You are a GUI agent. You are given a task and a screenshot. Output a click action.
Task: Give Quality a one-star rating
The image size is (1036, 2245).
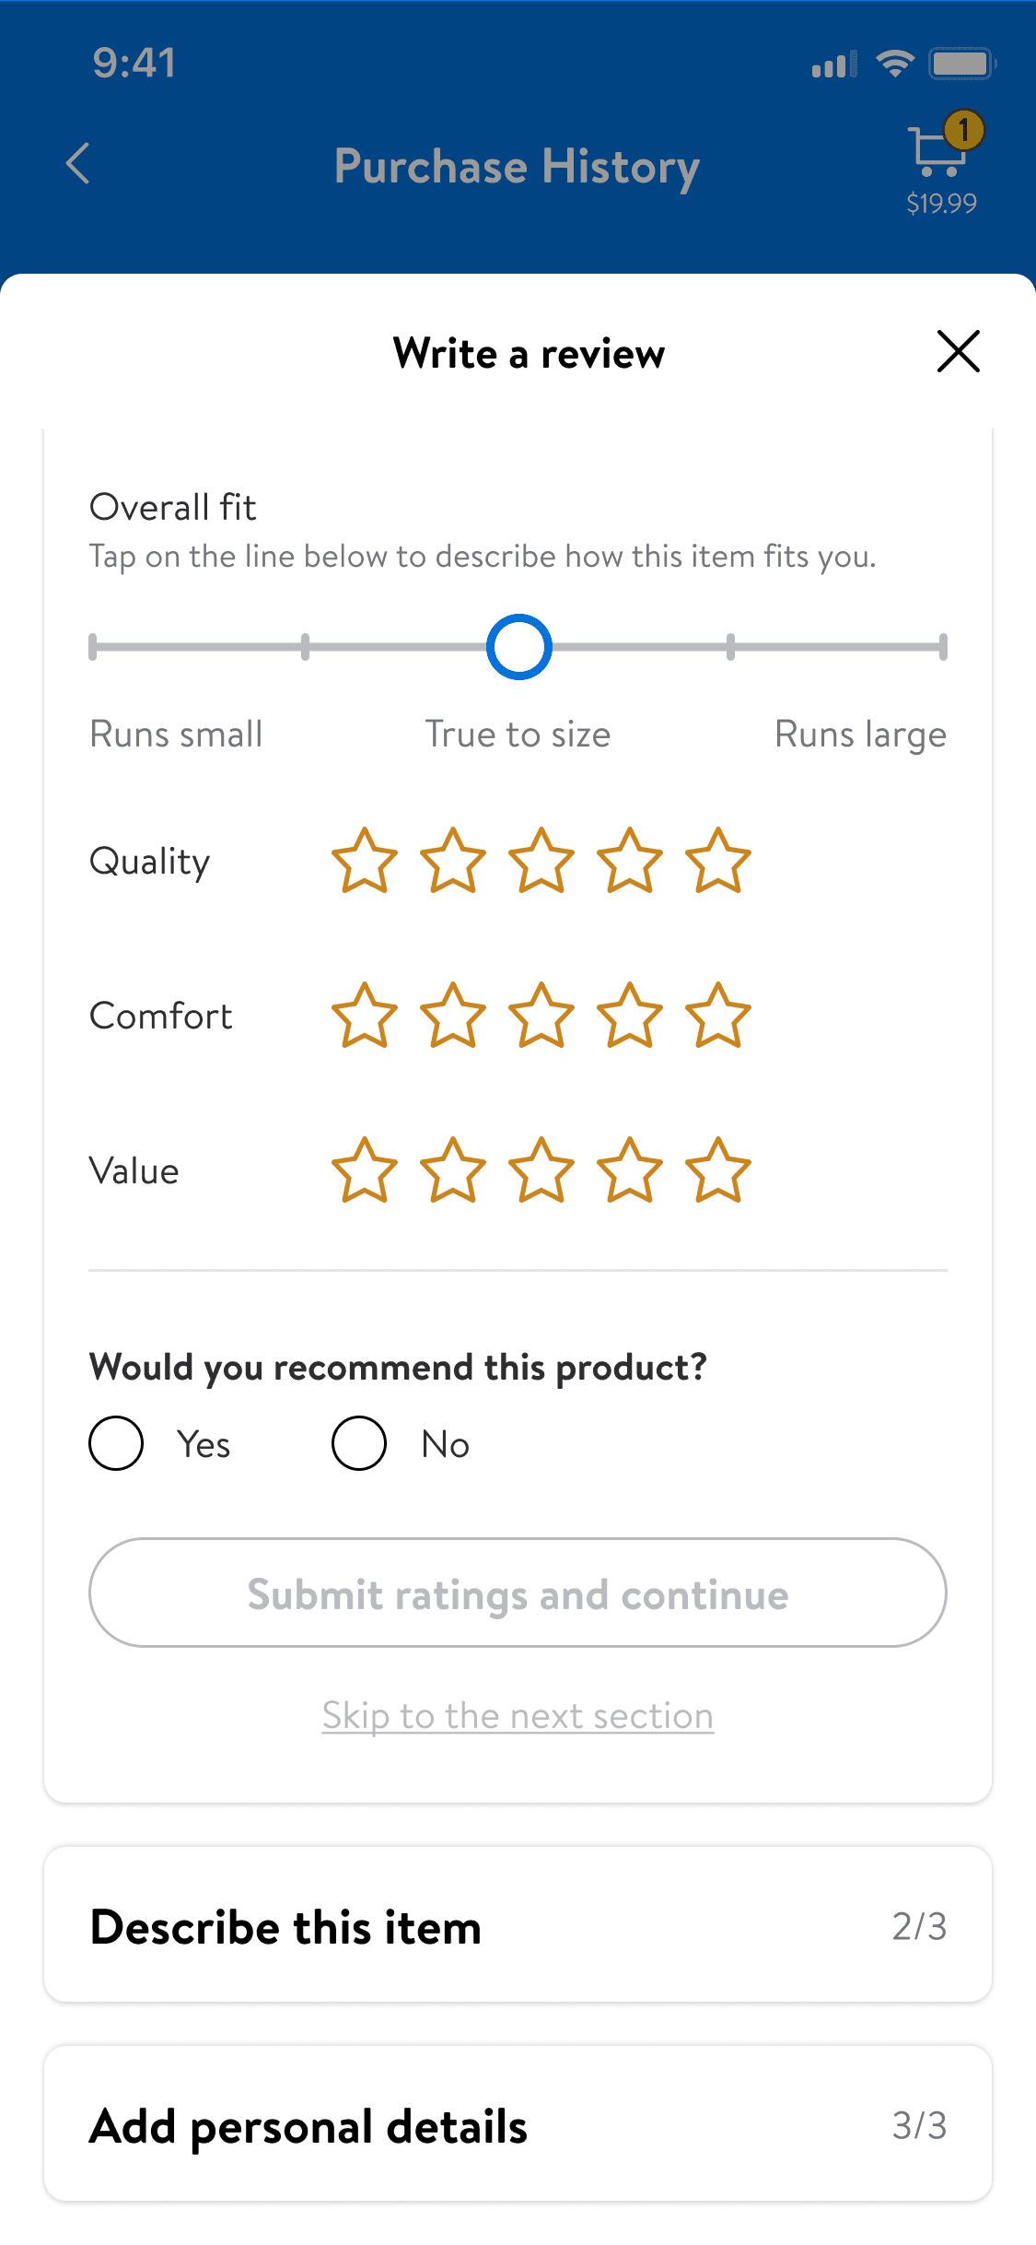pyautogui.click(x=365, y=862)
